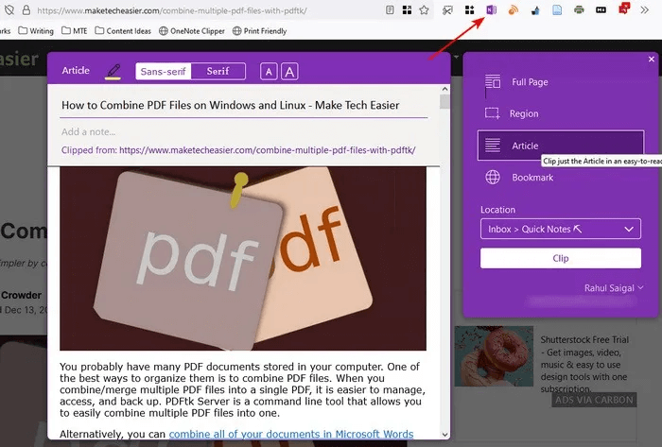Image resolution: width=662 pixels, height=447 pixels.
Task: Switch font to Sans-serif
Action: [164, 71]
